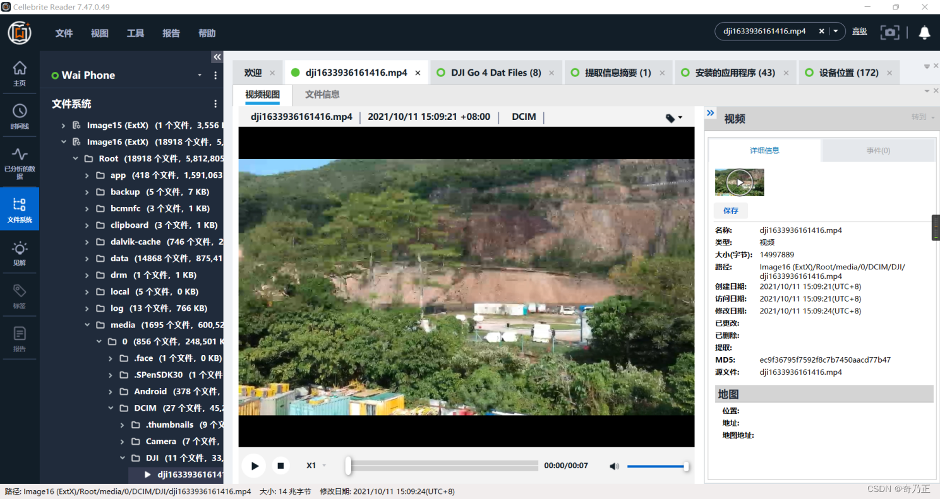Image resolution: width=940 pixels, height=499 pixels.
Task: Click inside the dji1633936161416.mp4 search field
Action: coord(766,31)
